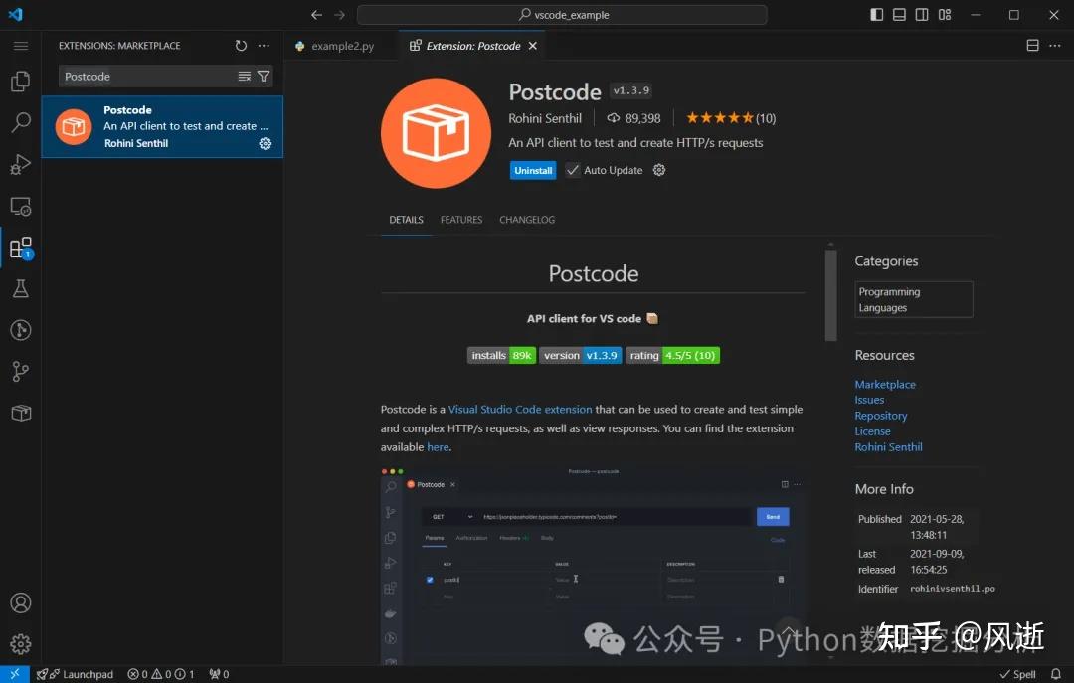Screen dimensions: 1074x683
Task: Toggle primary side bar layout
Action: [x=877, y=14]
